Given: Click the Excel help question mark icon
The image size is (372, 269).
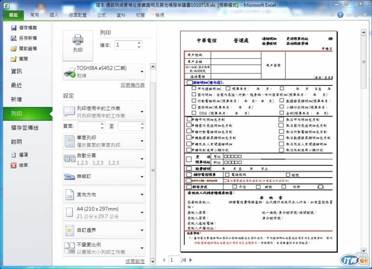Looking at the screenshot, I should [340, 15].
